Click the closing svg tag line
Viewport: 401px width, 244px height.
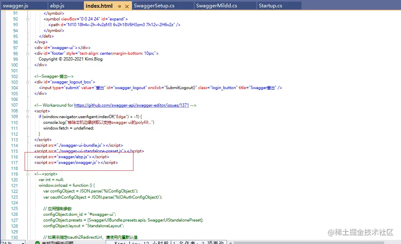click(x=41, y=42)
